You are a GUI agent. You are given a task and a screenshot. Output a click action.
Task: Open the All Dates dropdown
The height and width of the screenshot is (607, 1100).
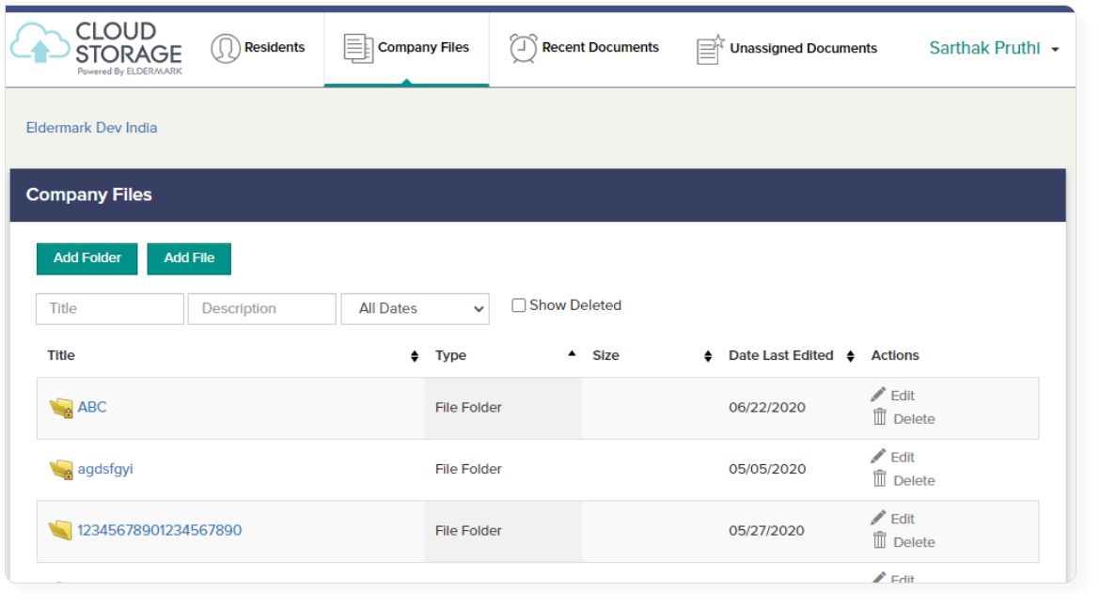click(415, 308)
